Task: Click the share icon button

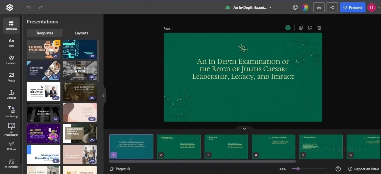Action: point(332,7)
